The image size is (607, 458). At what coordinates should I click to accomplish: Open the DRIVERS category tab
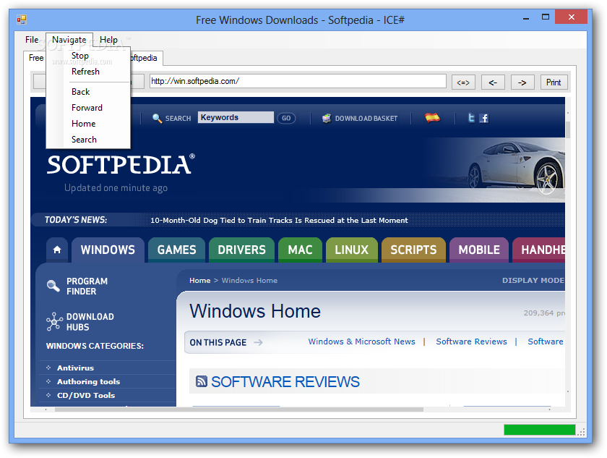coord(241,250)
